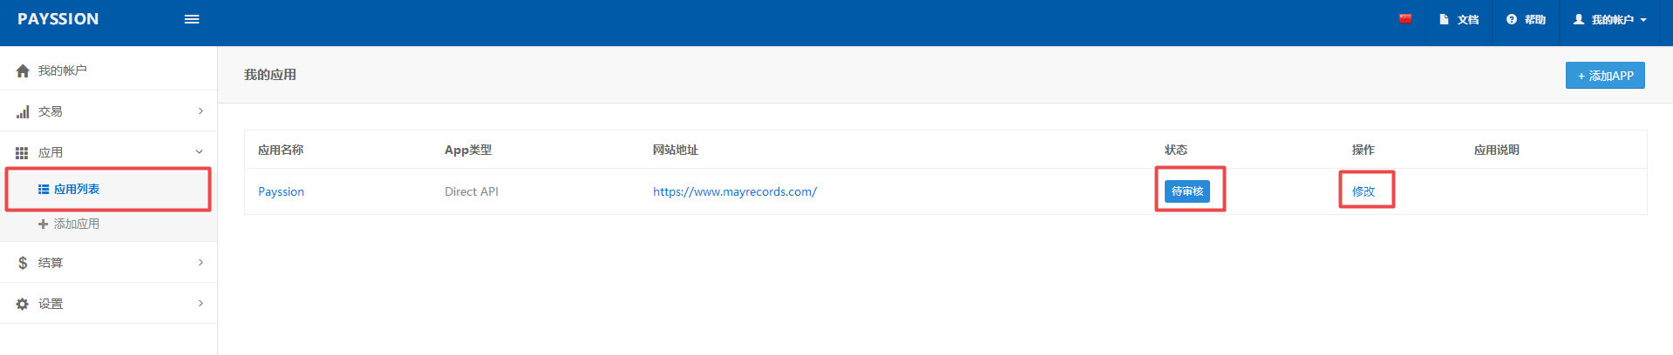Click the red flag language icon
Screen dimensions: 1673x355
point(1405,19)
